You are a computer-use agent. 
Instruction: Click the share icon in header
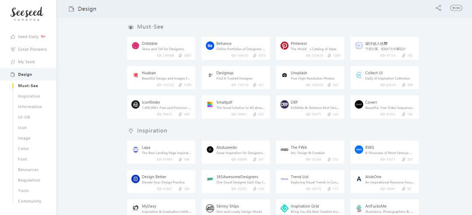tap(438, 8)
